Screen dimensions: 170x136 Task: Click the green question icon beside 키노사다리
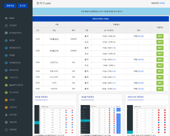pyautogui.click(x=6, y=93)
